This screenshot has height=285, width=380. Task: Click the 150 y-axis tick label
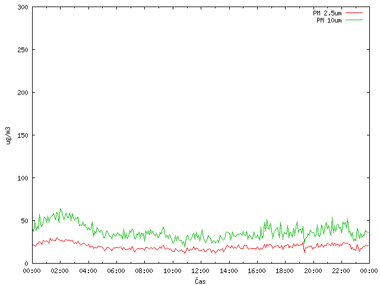(23, 135)
